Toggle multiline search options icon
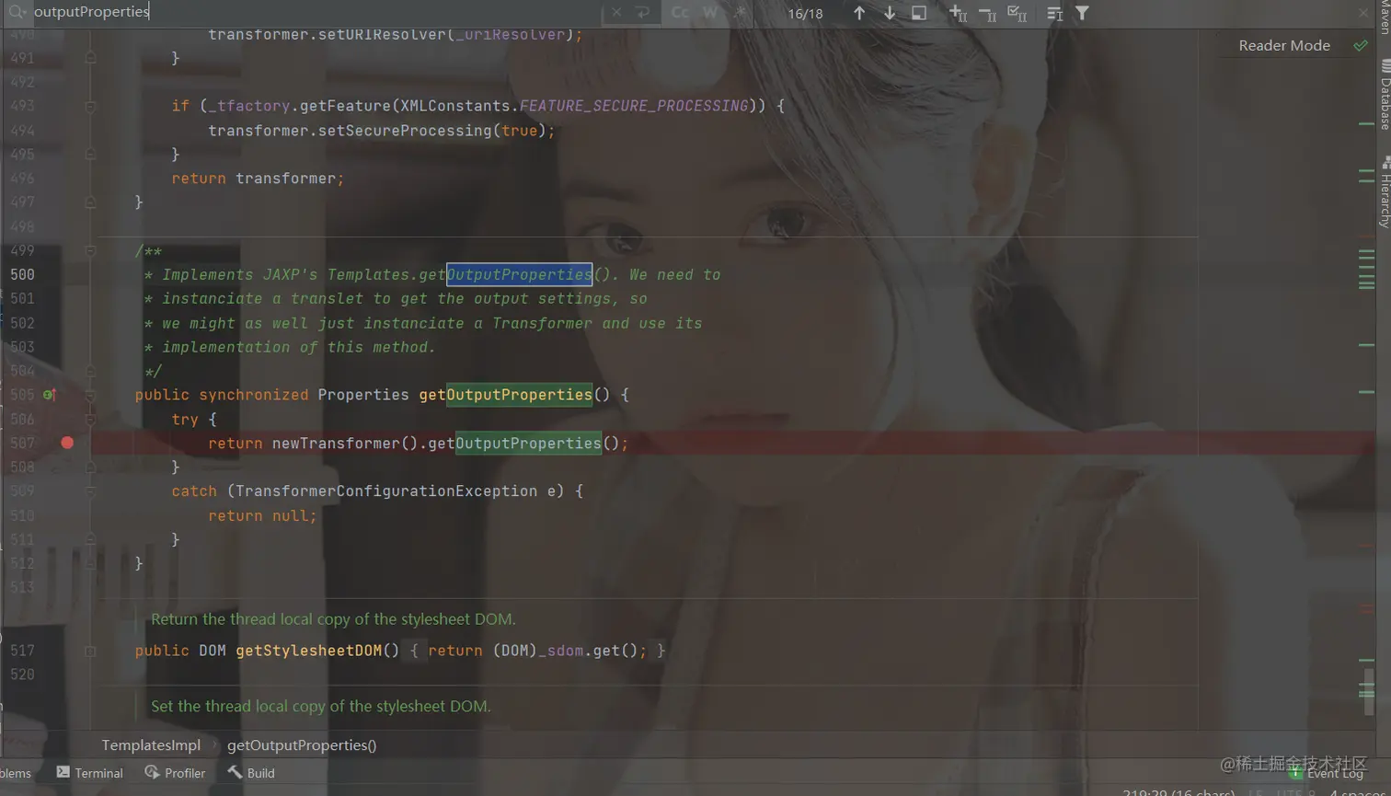1391x796 pixels. (x=1054, y=13)
